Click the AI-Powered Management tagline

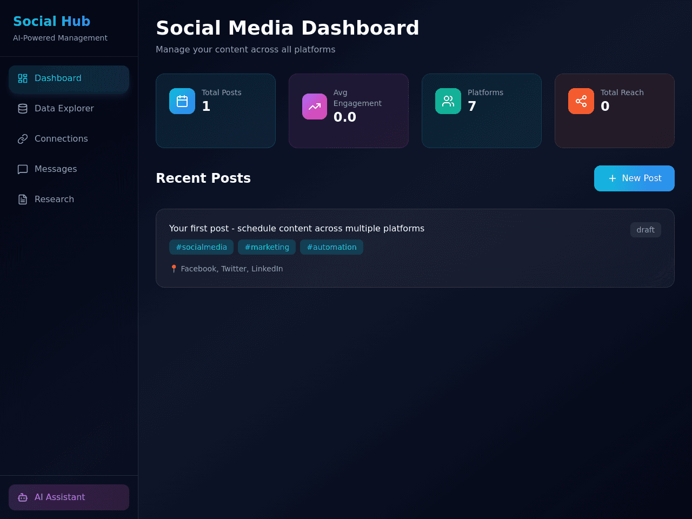(60, 38)
